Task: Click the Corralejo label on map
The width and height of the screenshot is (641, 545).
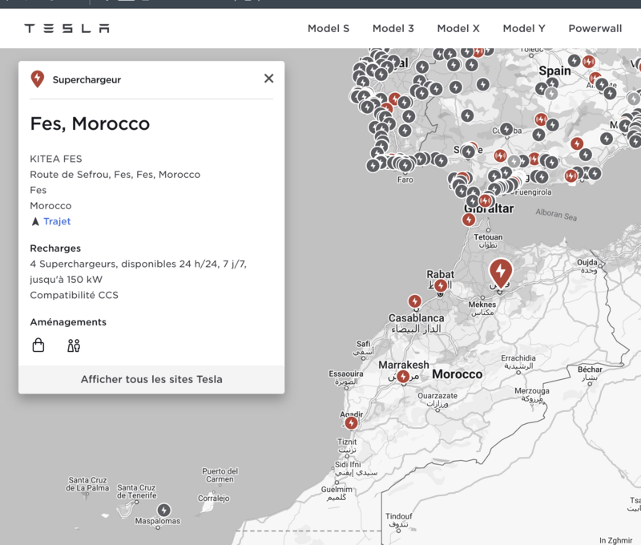Action: point(214,499)
